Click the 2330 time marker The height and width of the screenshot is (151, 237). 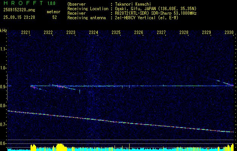(229, 32)
